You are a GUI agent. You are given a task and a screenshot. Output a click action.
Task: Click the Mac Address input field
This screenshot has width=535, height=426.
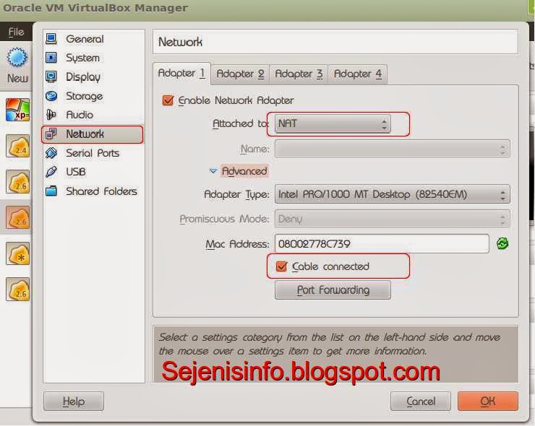[382, 243]
